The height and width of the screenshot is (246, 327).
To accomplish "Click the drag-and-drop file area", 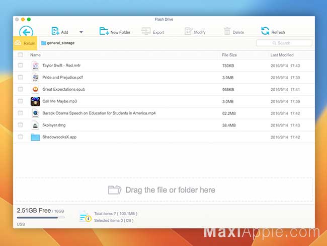I will [x=165, y=190].
